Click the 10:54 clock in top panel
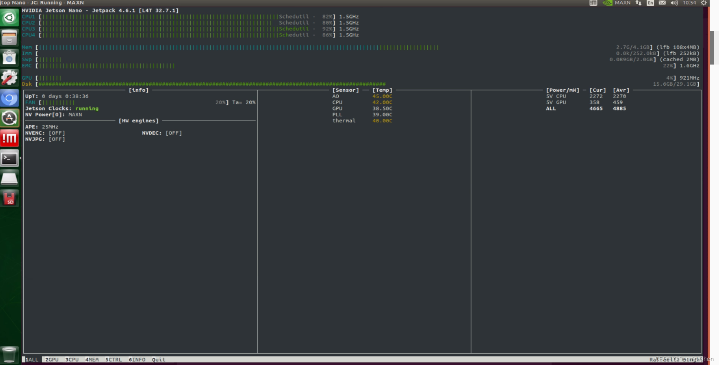Viewport: 719px width, 365px height. [689, 3]
